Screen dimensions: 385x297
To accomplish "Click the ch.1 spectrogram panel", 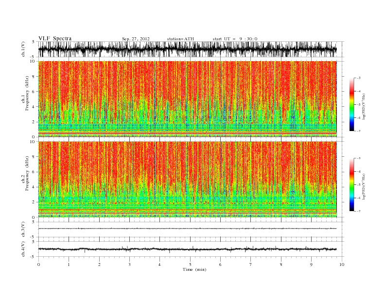I will coord(188,99).
